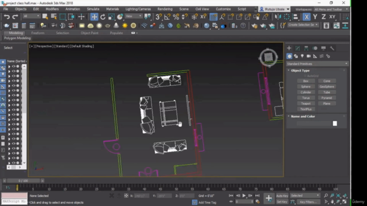Activate the Select and Move tool

click(x=94, y=17)
